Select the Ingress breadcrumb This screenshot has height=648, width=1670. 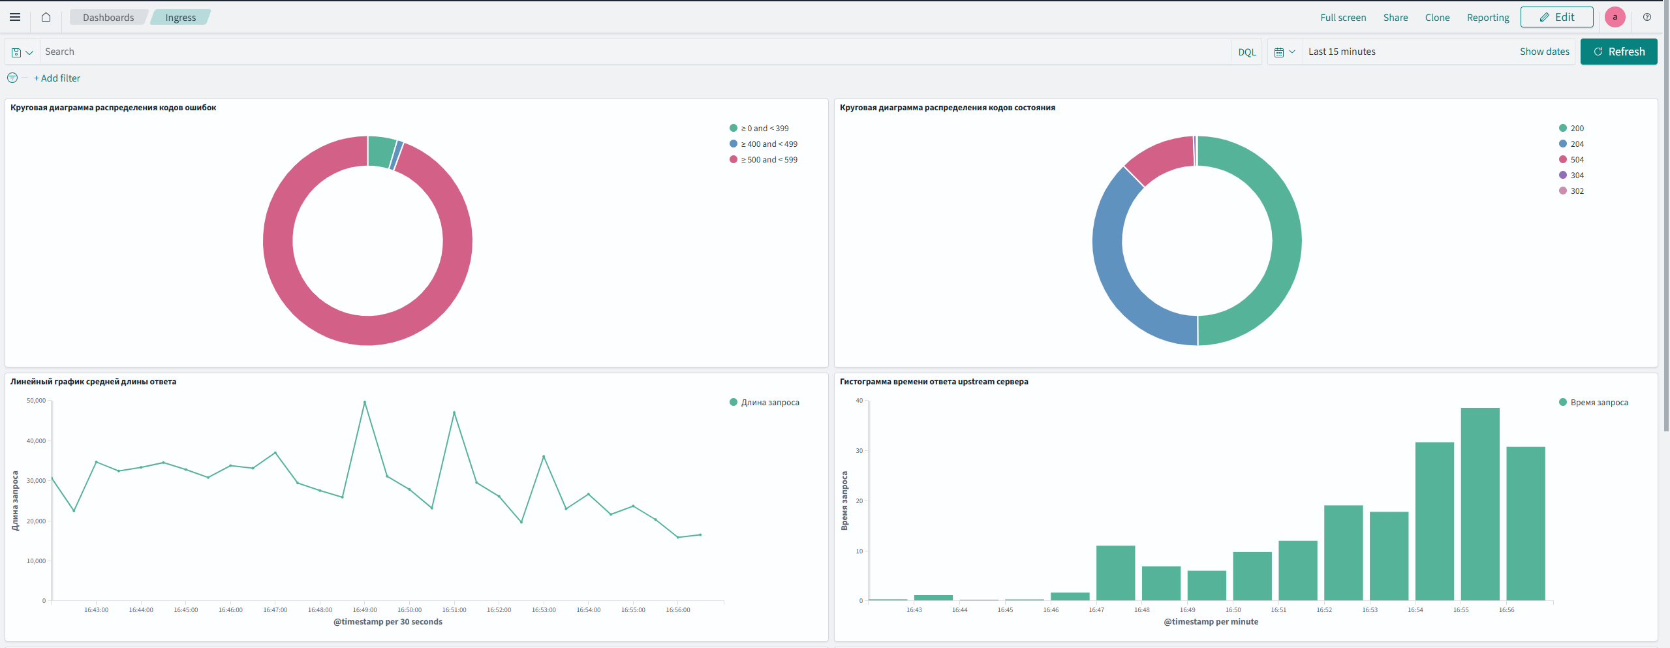(x=180, y=18)
